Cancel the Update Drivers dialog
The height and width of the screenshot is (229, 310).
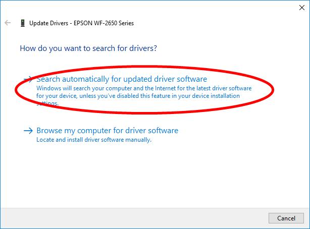pyautogui.click(x=286, y=218)
